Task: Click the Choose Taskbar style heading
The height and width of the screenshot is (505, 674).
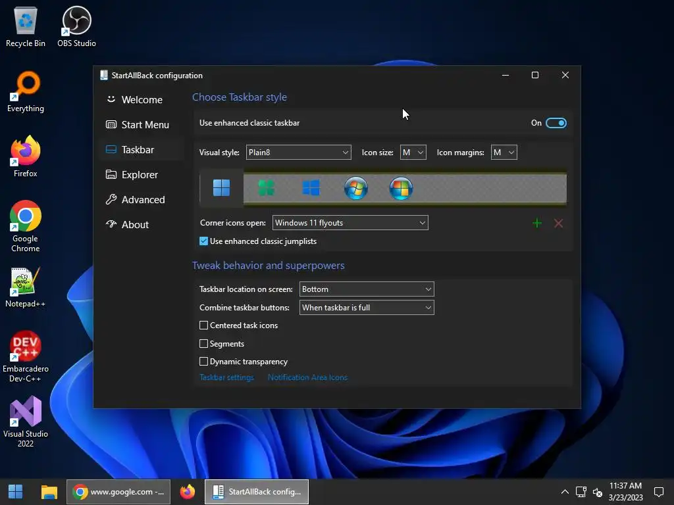Action: point(240,97)
